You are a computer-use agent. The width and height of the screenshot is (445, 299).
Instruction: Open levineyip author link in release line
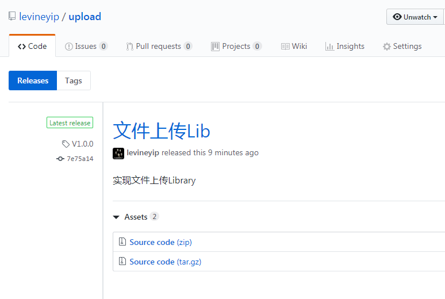click(143, 153)
